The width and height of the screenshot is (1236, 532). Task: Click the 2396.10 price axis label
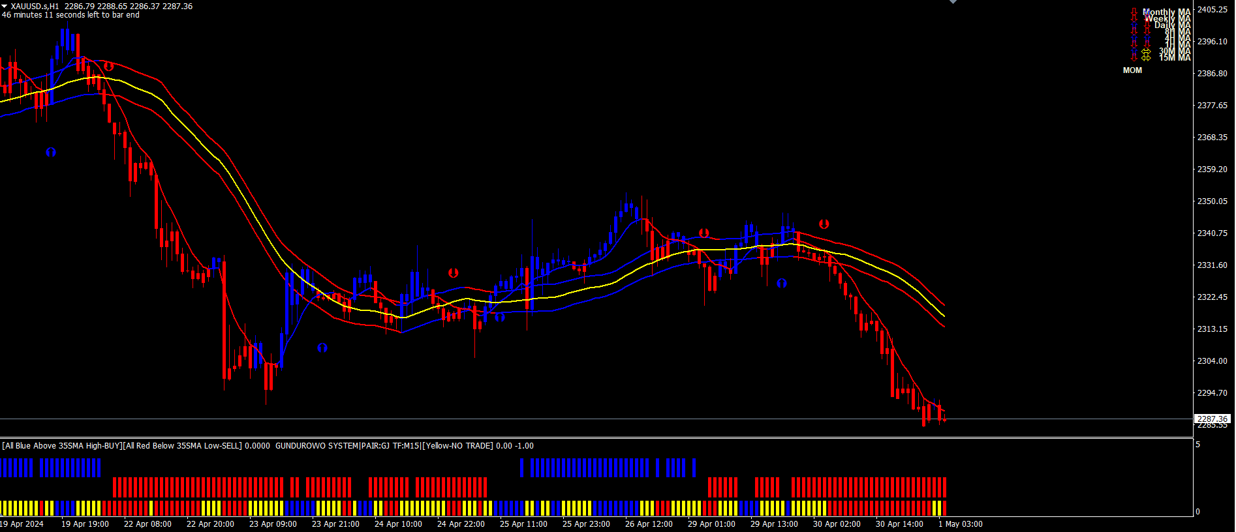1213,42
